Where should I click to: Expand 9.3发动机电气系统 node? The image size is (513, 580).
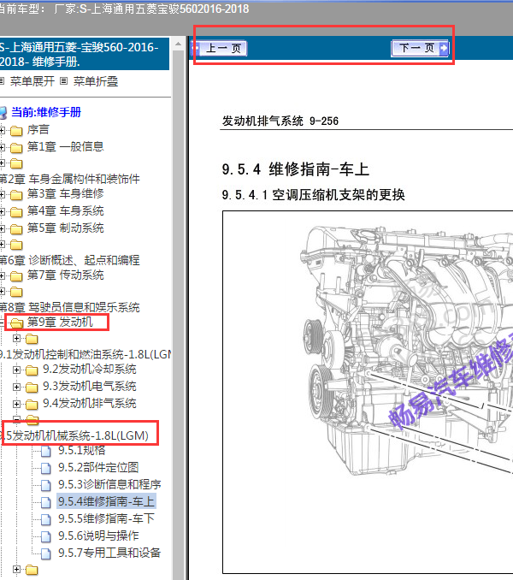(x=16, y=387)
